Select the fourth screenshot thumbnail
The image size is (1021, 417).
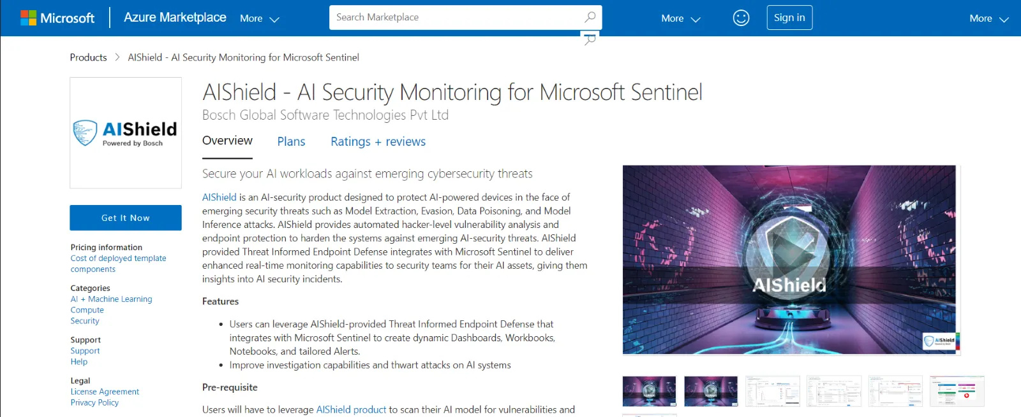[x=834, y=391]
